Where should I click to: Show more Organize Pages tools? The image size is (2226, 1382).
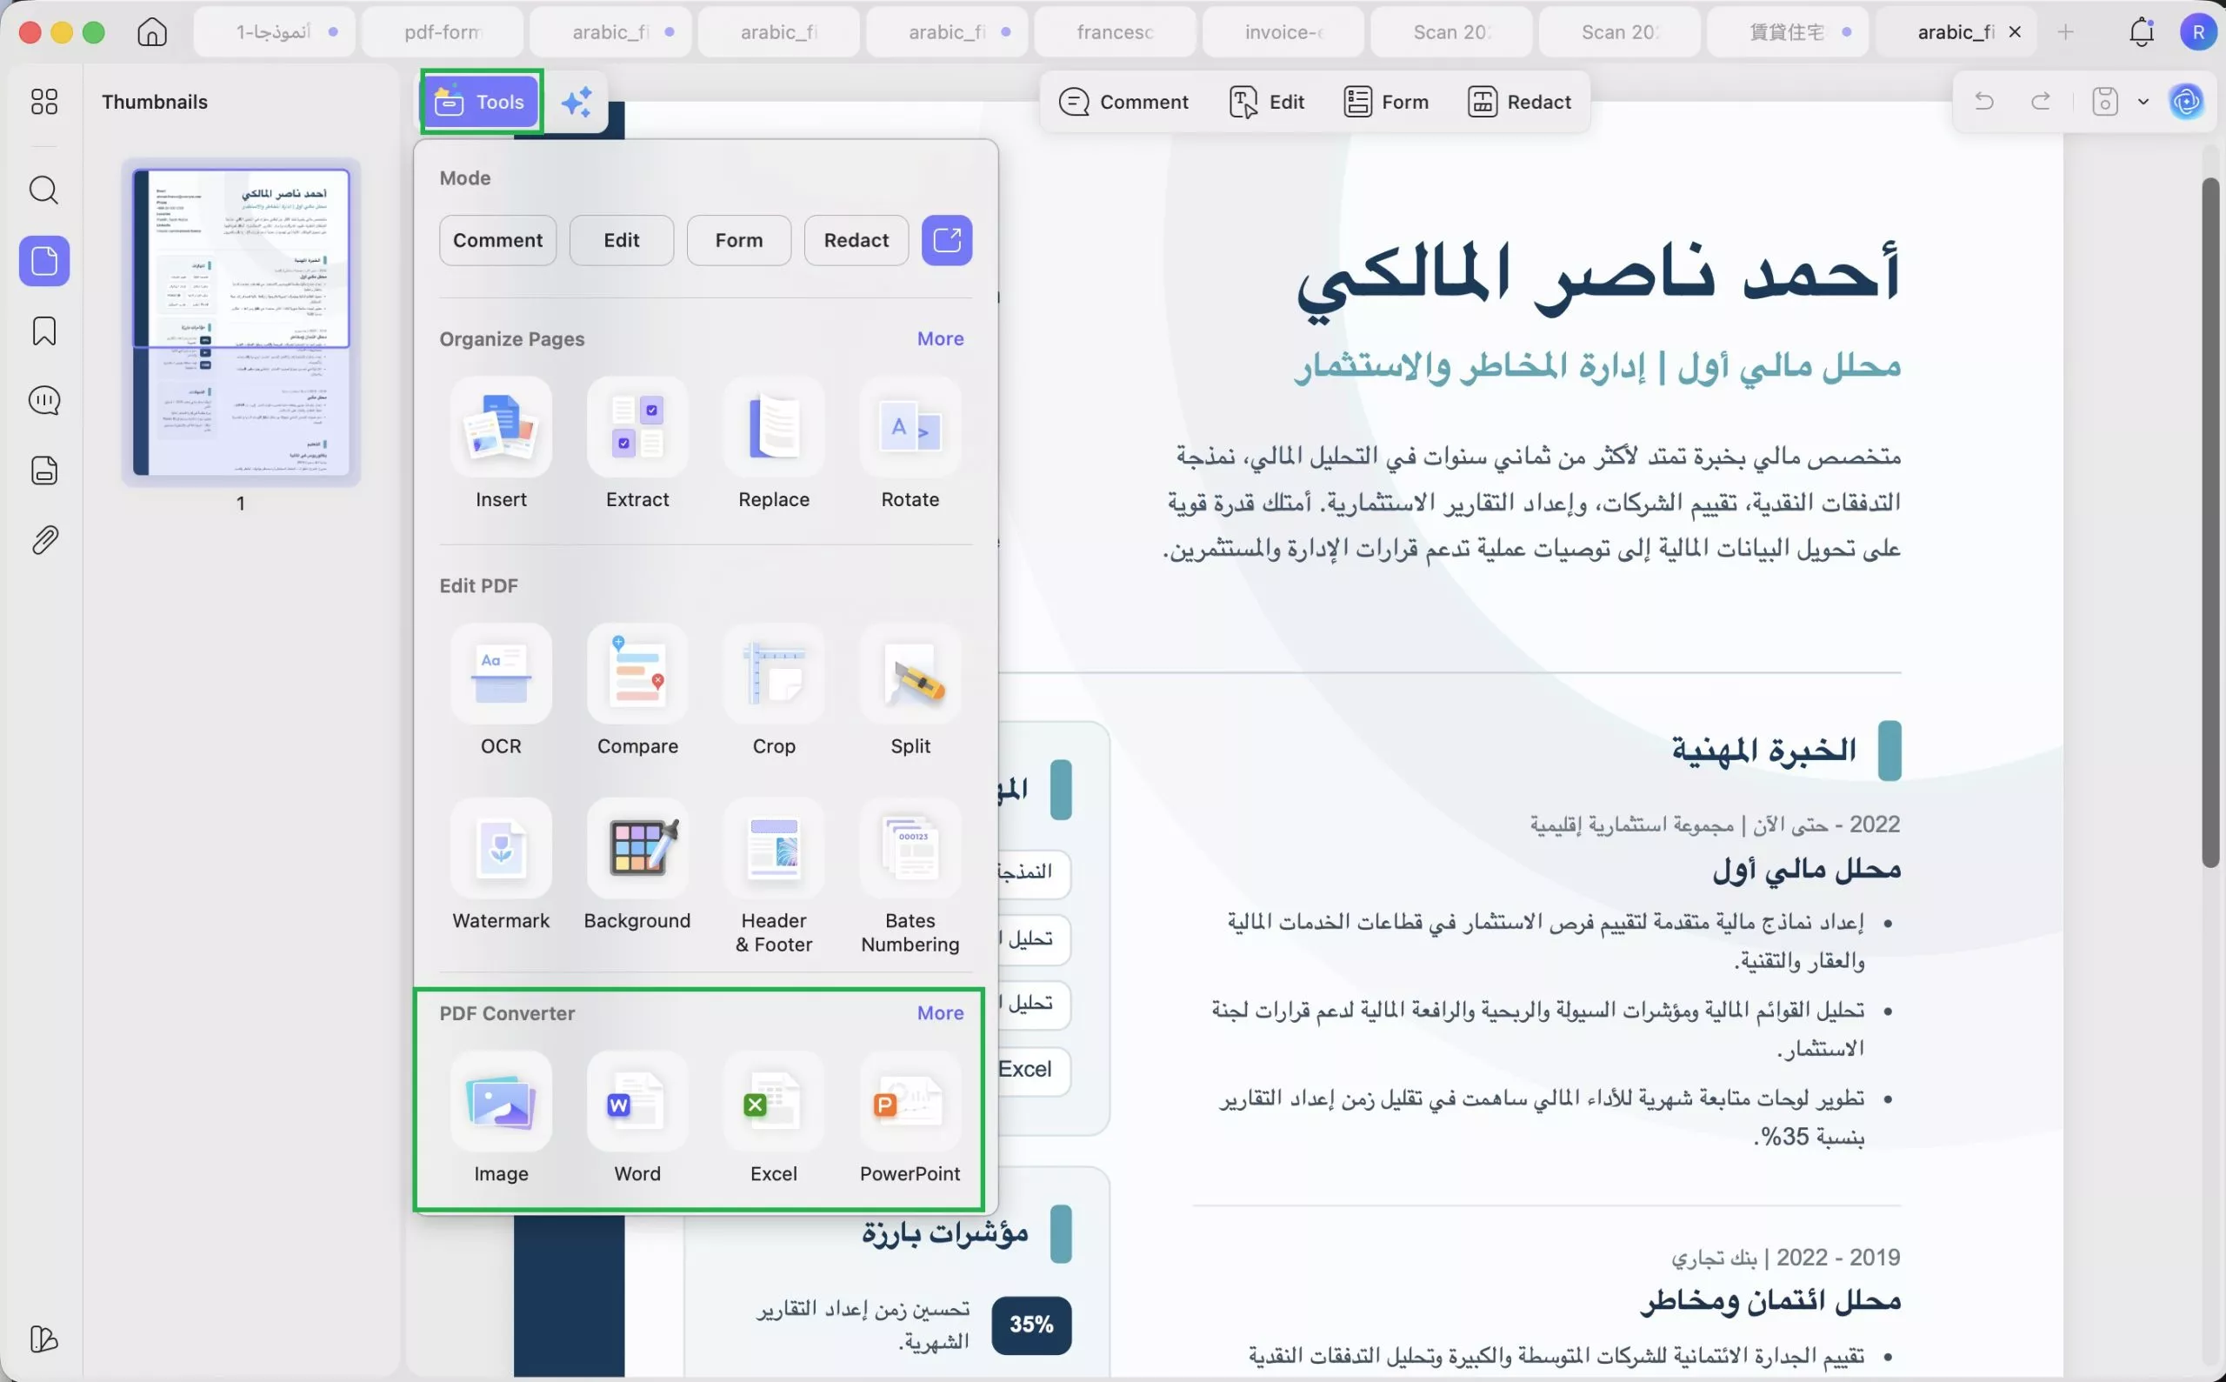coord(940,339)
